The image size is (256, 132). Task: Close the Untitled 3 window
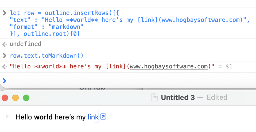click(x=5, y=98)
